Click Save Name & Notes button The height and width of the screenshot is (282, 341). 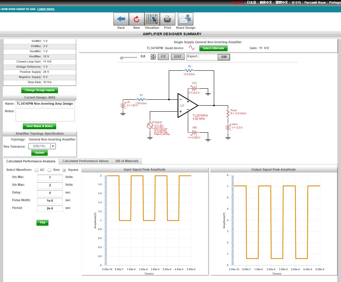tap(40, 126)
